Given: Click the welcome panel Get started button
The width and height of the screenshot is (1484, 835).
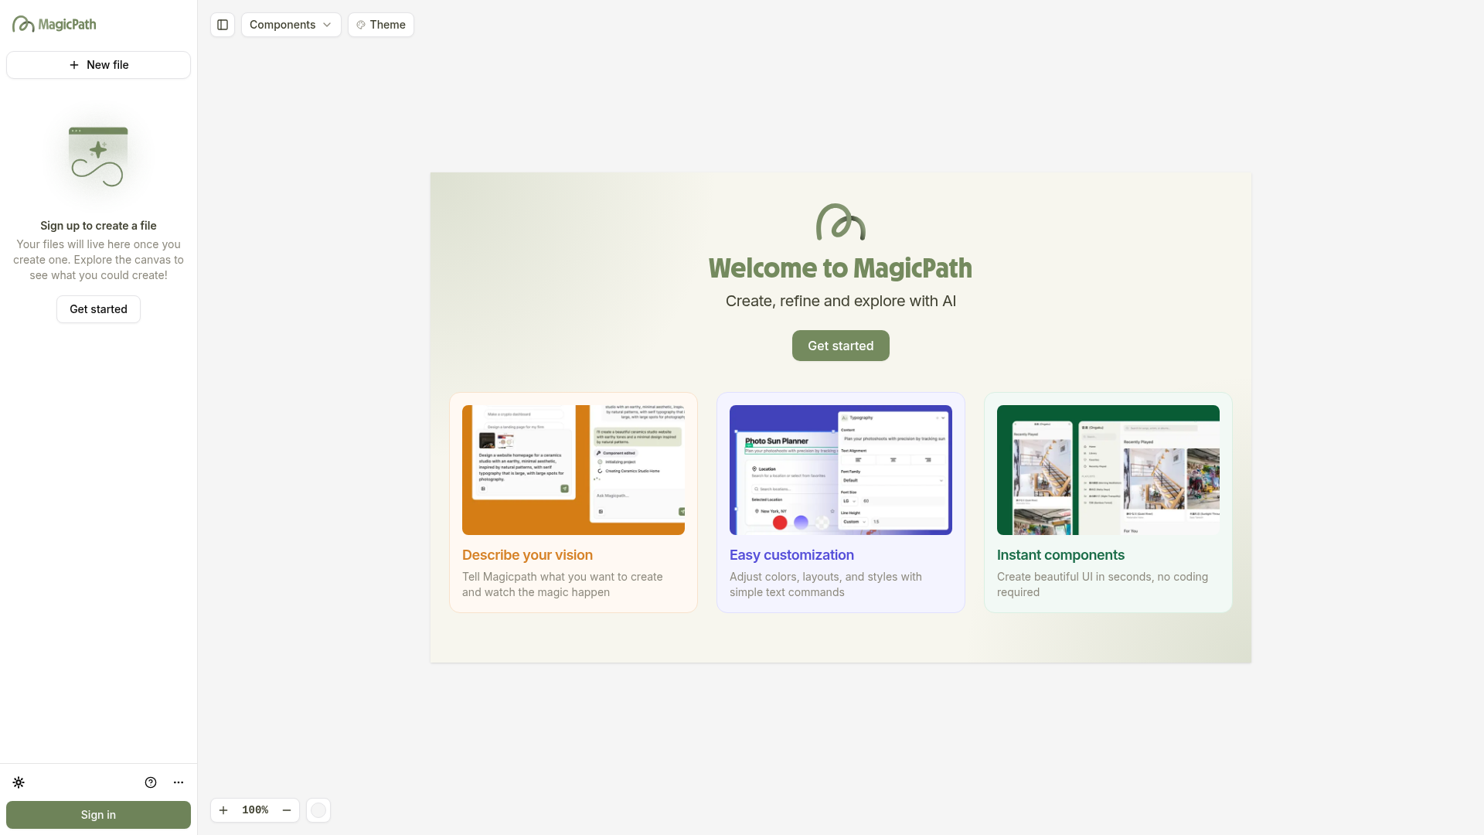Looking at the screenshot, I should point(840,346).
